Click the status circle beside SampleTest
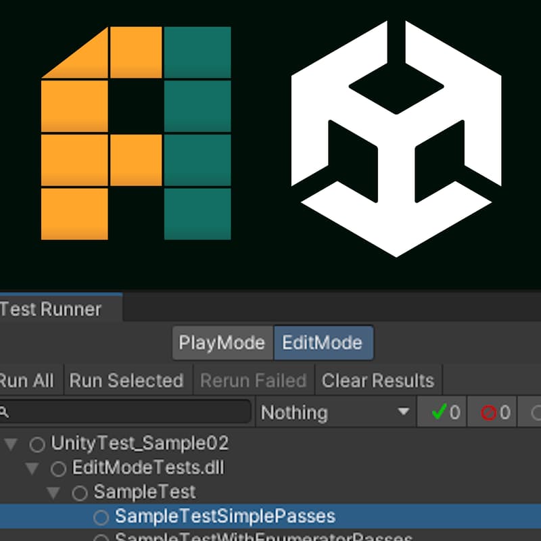The height and width of the screenshot is (541, 541). 80,493
